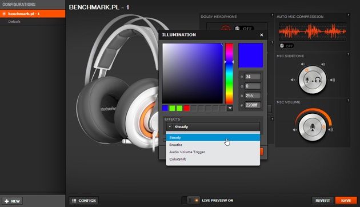Close the Illumination dialog
This screenshot has height=207, width=360.
pyautogui.click(x=262, y=35)
